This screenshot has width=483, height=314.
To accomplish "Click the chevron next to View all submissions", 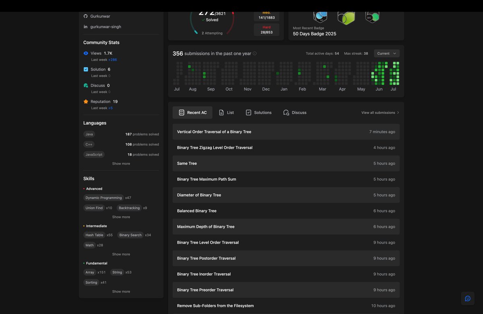I will coord(398,113).
